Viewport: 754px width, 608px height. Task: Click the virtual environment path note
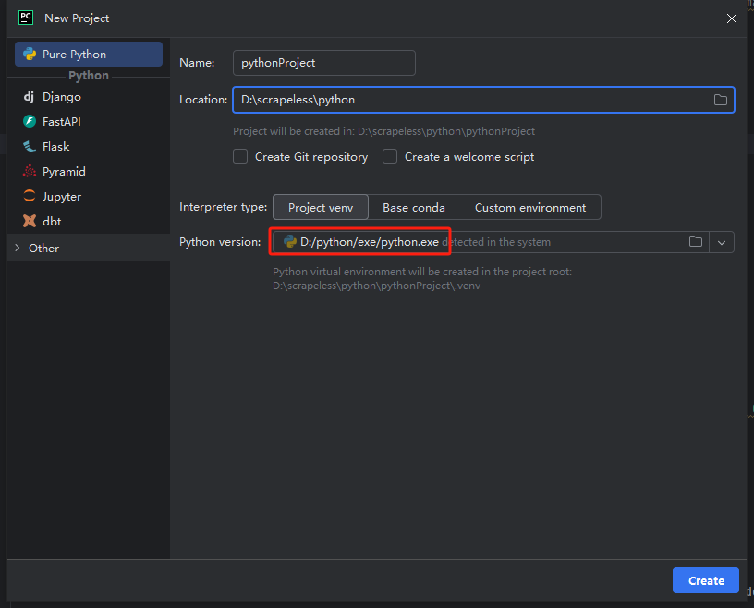click(x=422, y=278)
